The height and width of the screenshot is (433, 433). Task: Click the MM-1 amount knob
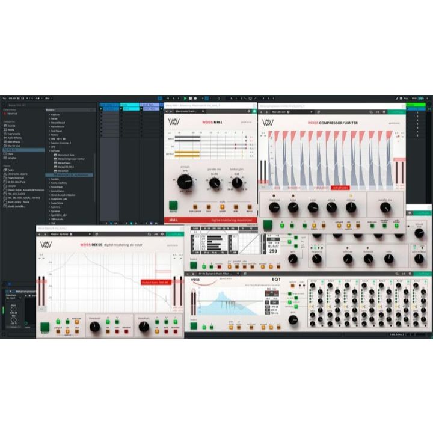click(185, 182)
